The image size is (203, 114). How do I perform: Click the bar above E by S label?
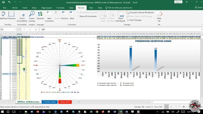coord(131,60)
